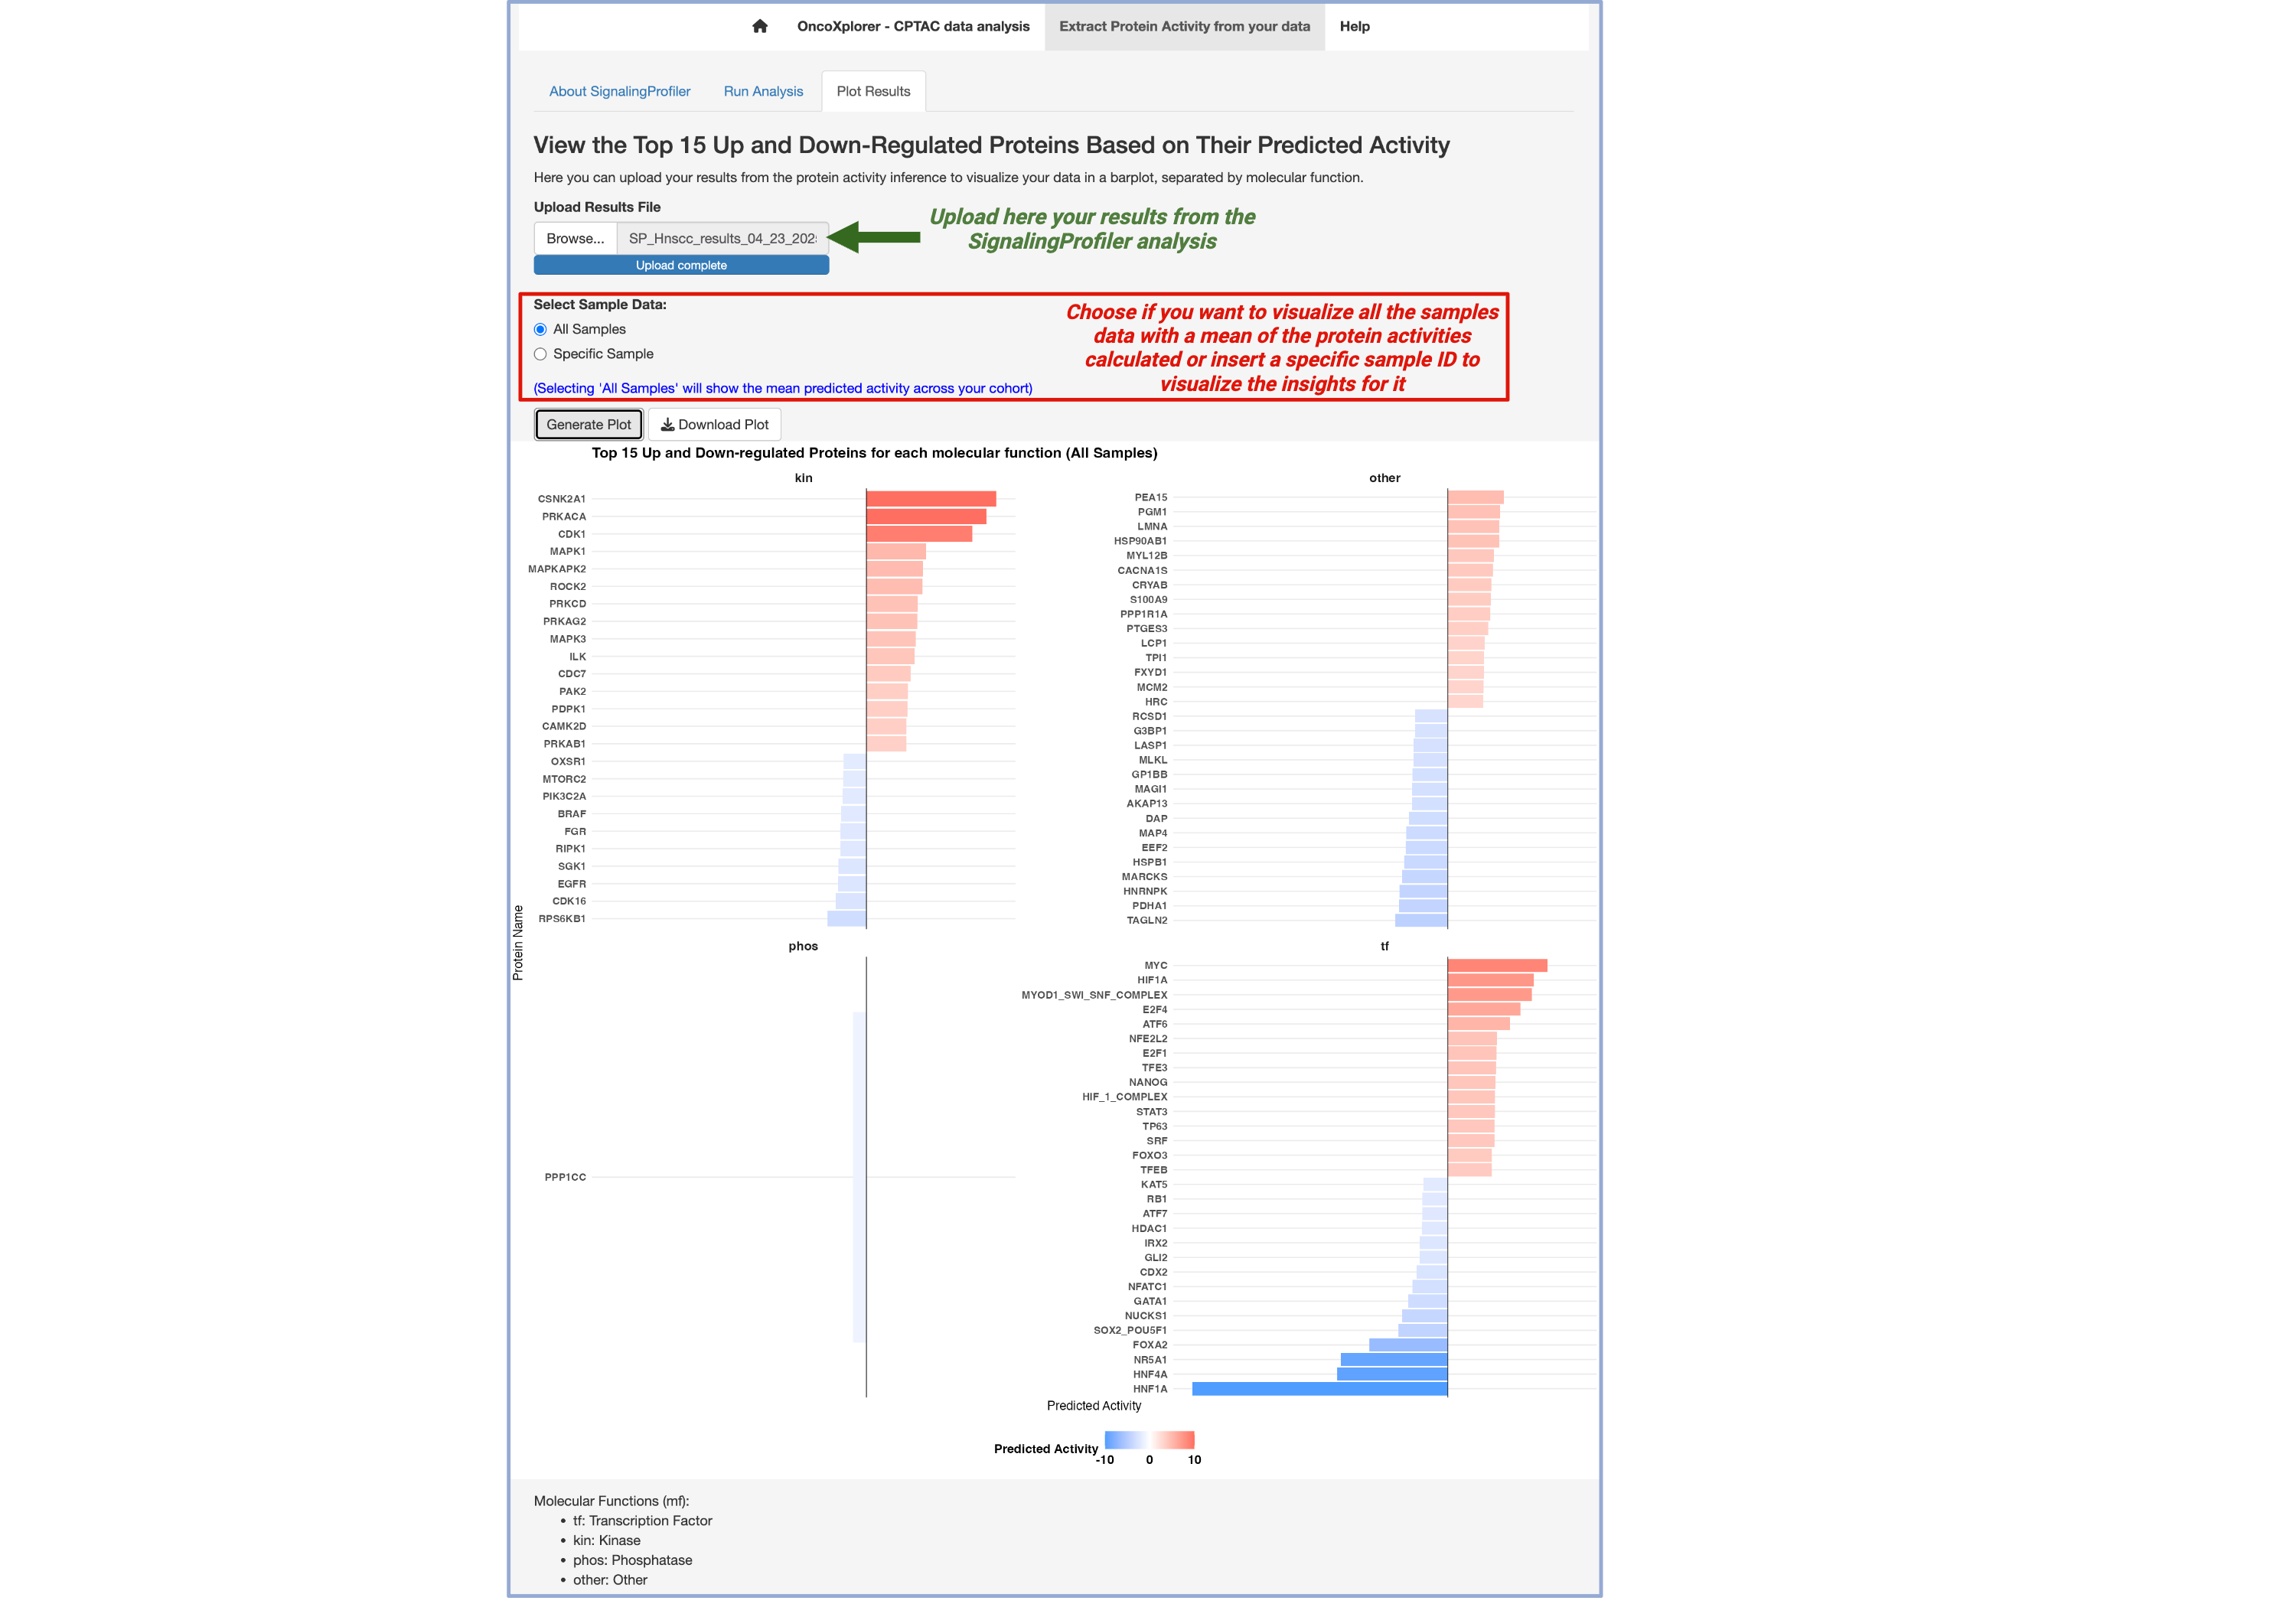Click the download icon on Download Plot button
Image resolution: width=2296 pixels, height=1607 pixels.
(x=667, y=424)
